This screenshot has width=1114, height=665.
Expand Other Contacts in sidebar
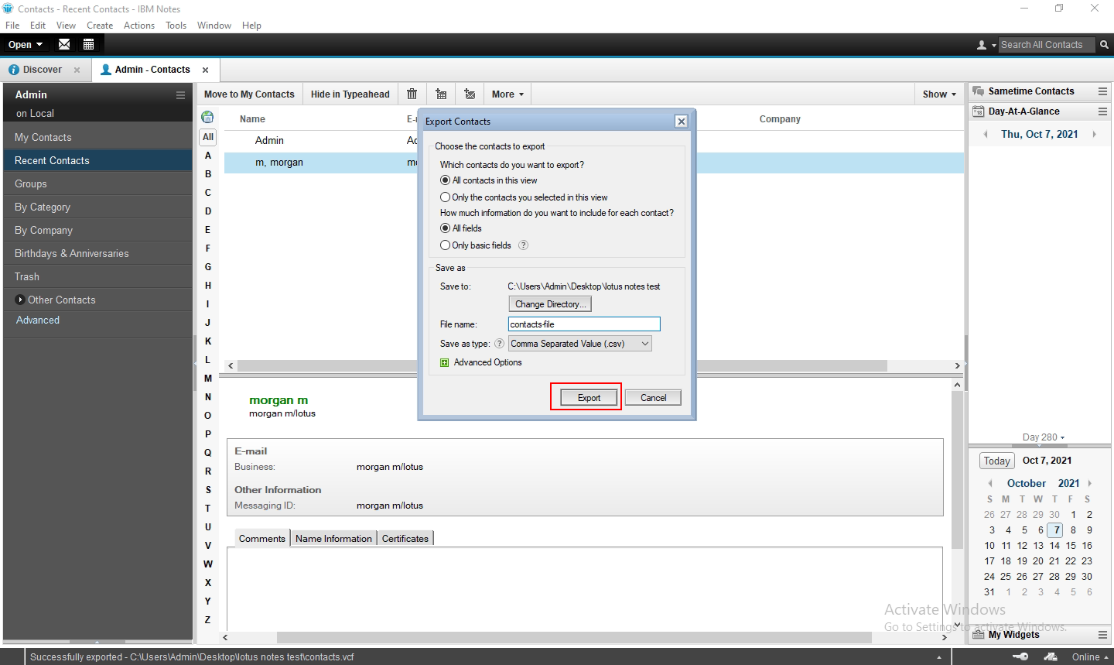[20, 300]
